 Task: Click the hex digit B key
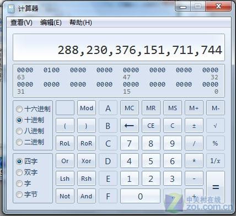108,126
